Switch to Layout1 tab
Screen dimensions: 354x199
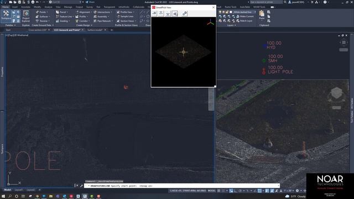tap(19, 190)
